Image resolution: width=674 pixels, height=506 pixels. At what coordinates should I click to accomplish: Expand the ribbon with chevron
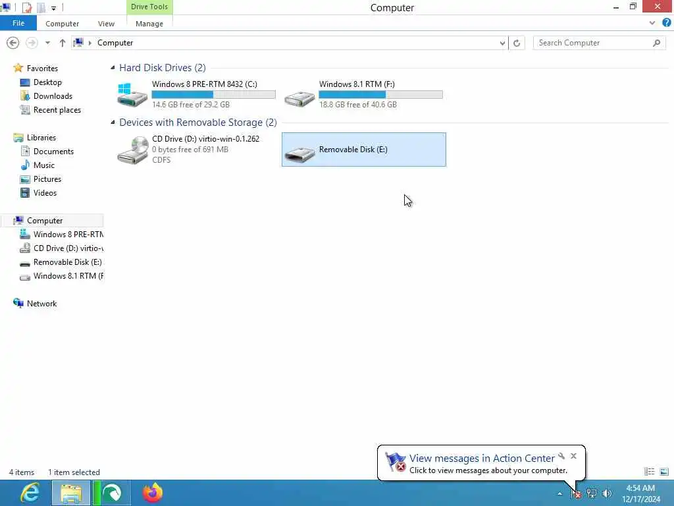(x=652, y=23)
